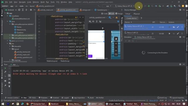
Task: Open Run panel settings gear
Action: pyautogui.click(x=180, y=64)
